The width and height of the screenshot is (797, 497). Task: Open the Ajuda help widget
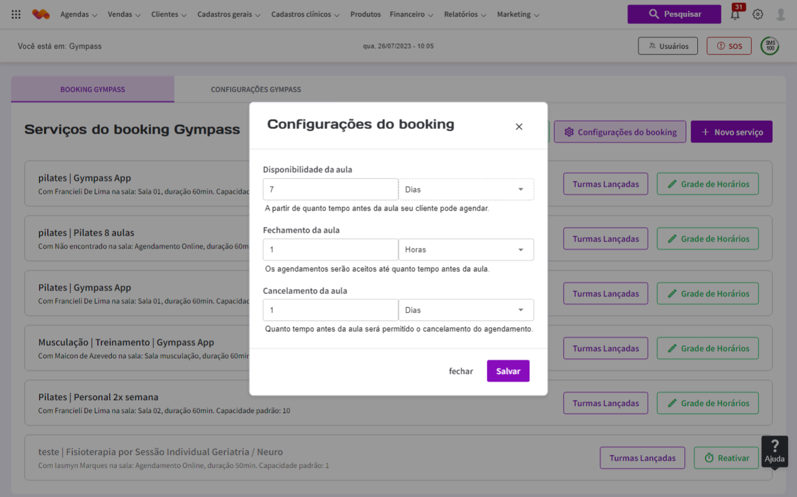click(x=775, y=452)
